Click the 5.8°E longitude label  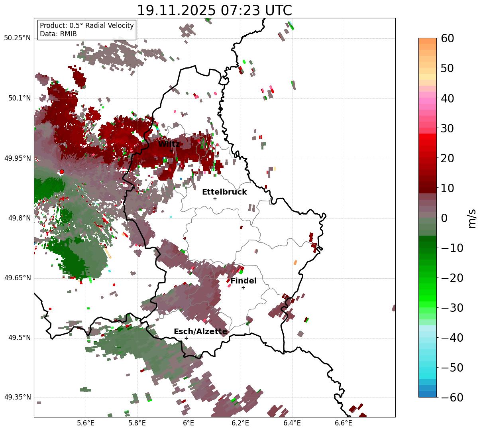click(137, 424)
